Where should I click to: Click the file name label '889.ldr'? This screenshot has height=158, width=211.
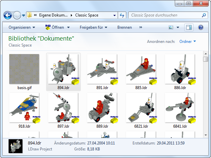(102, 126)
